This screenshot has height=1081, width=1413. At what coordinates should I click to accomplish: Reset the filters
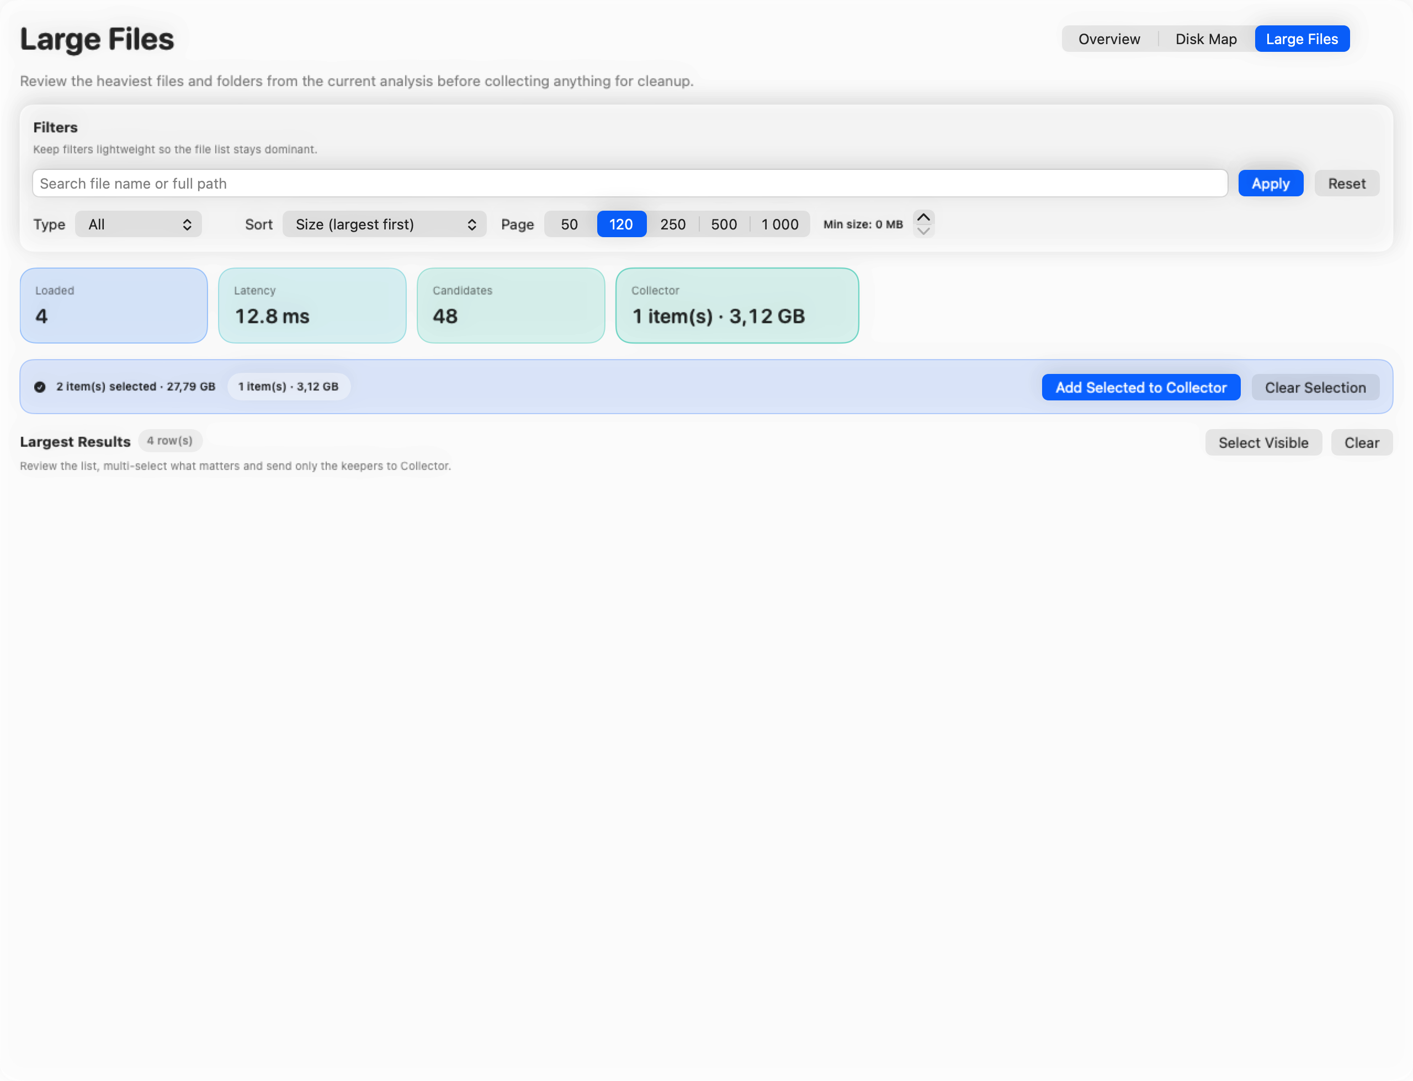(x=1346, y=183)
